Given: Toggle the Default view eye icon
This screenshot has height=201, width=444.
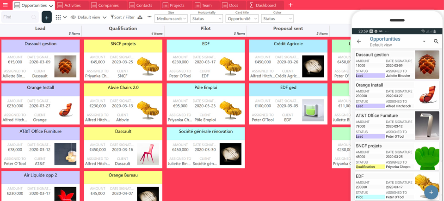Looking at the screenshot, I should pyautogui.click(x=73, y=18).
